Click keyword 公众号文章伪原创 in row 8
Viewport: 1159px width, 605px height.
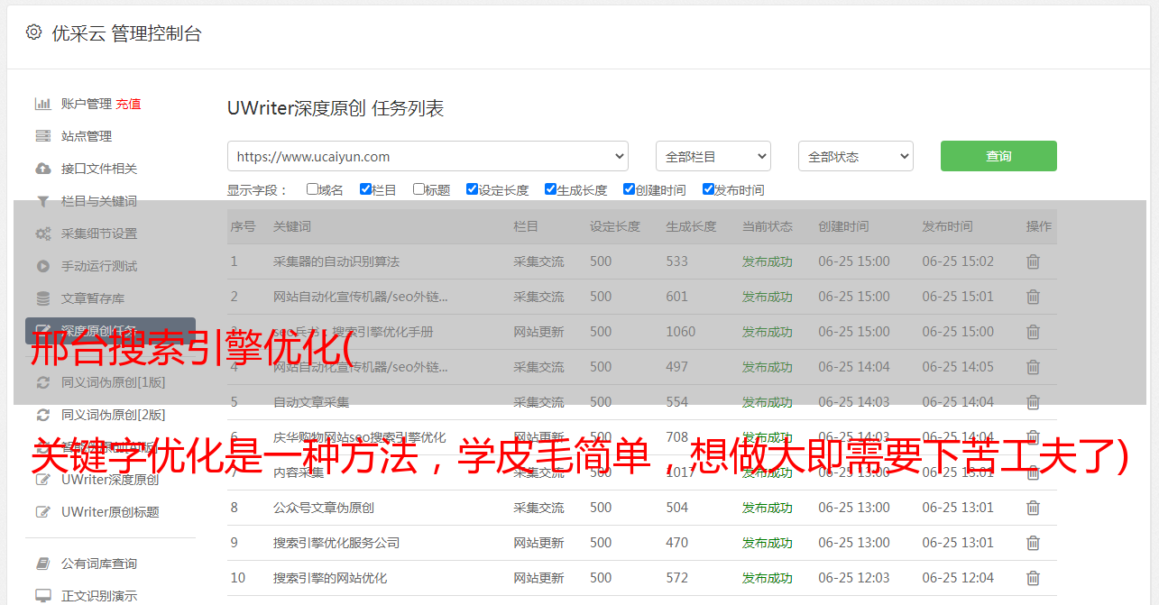click(324, 508)
